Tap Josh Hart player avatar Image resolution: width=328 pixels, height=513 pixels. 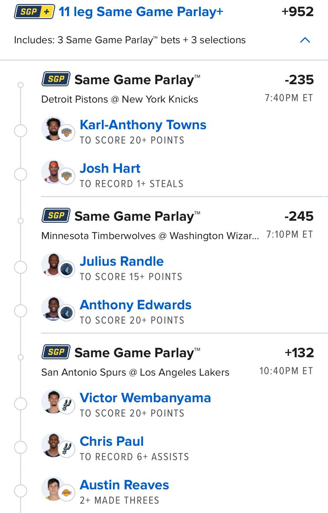pos(53,172)
